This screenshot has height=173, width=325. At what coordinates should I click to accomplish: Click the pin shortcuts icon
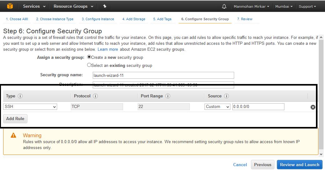click(x=105, y=6)
